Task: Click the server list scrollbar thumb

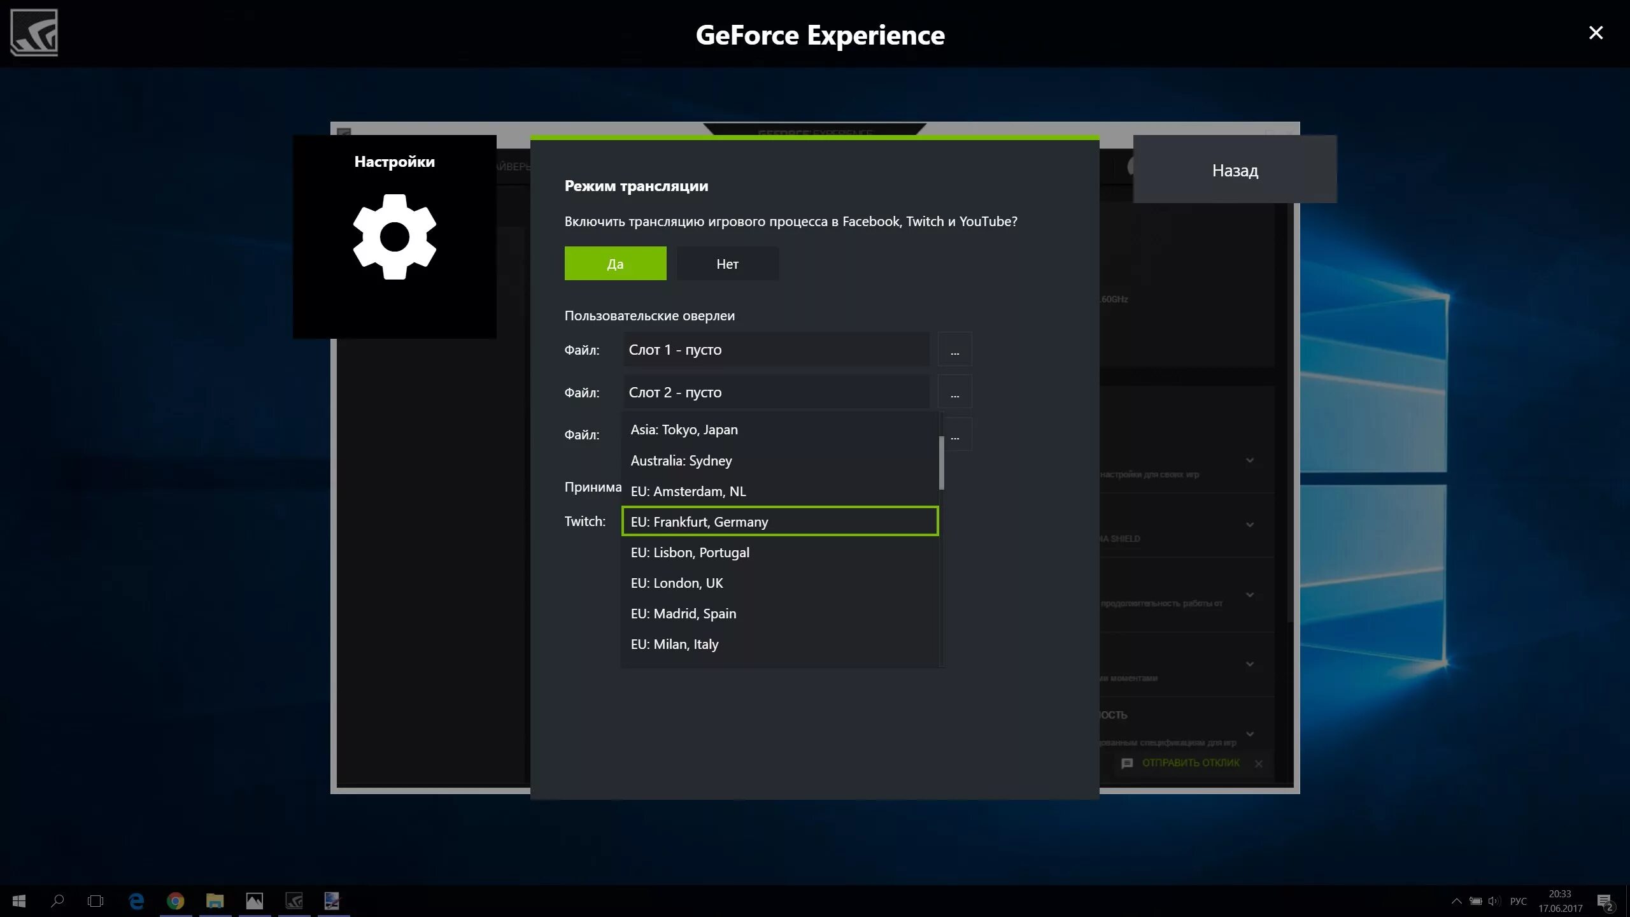Action: (x=941, y=462)
